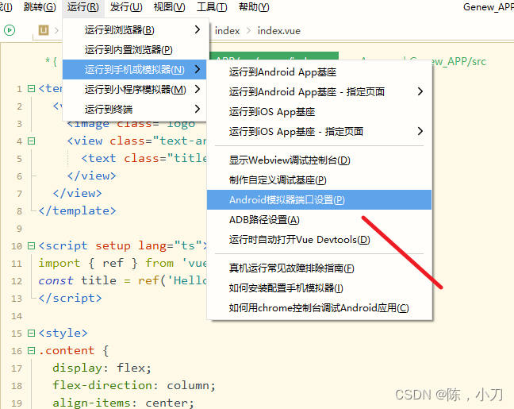
Task: Select 显示Webview调试控制台(D)
Action: [320, 160]
